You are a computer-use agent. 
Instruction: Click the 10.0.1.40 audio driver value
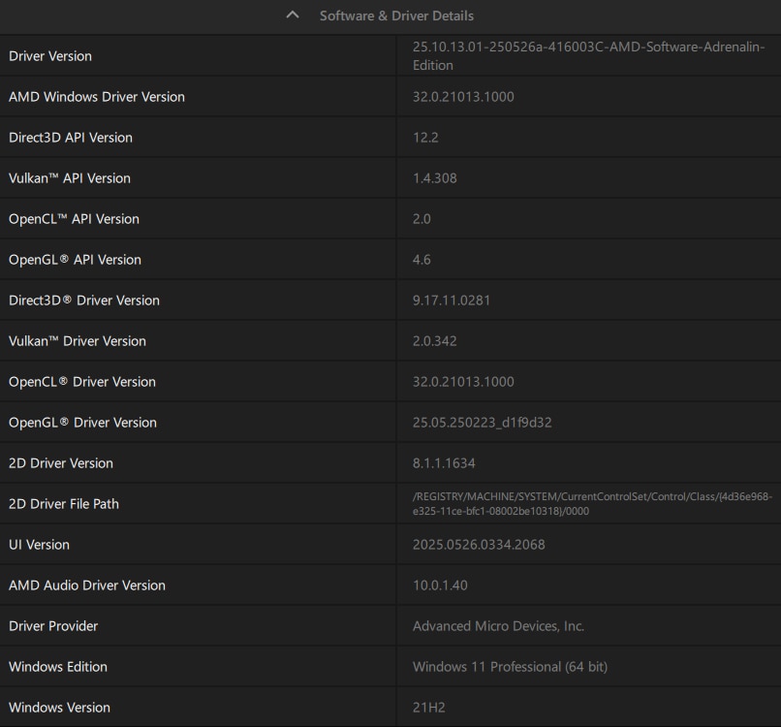440,585
